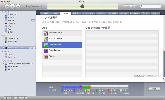Click the blue オーディオ legend swatch
Screen dimensions: 165x100
(62, 90)
